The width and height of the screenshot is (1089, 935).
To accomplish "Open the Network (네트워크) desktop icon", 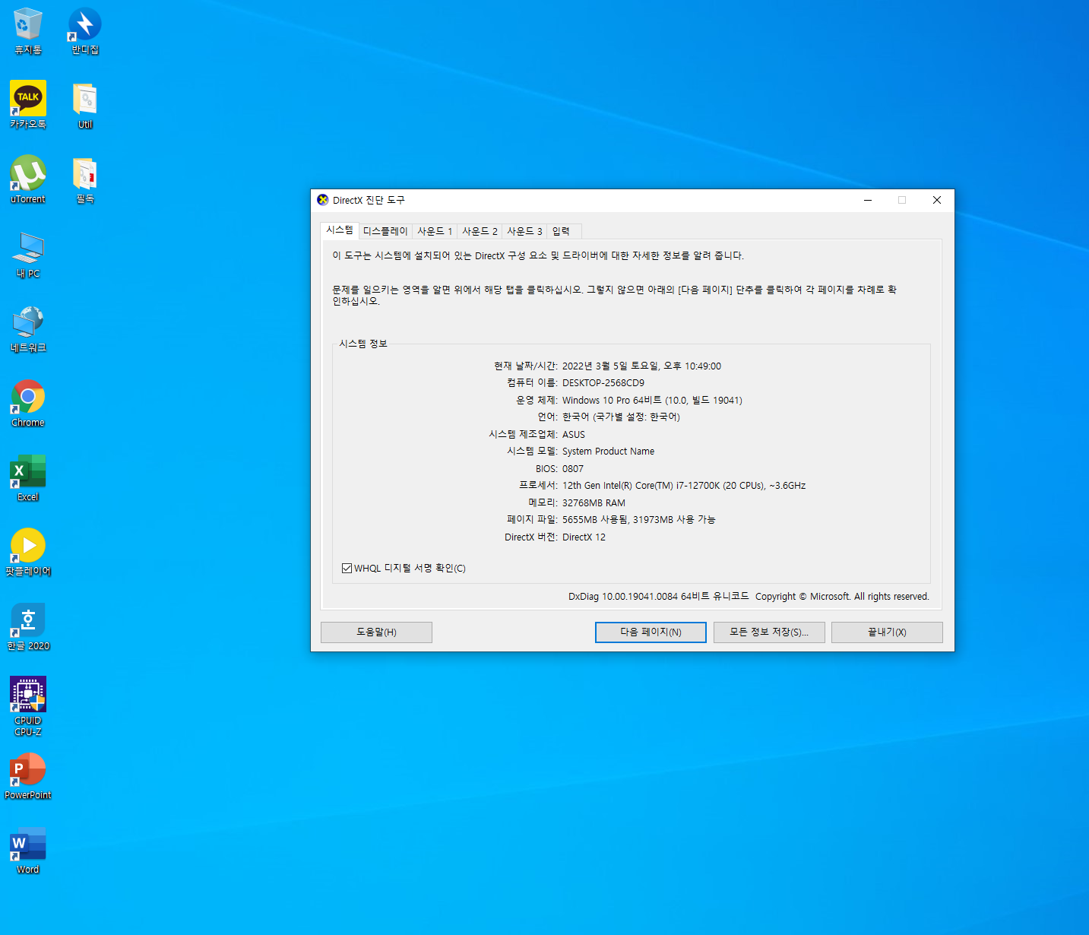I will (28, 328).
